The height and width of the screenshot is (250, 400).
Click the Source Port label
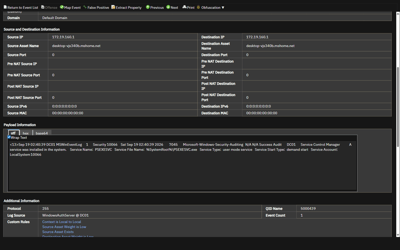pyautogui.click(x=17, y=55)
